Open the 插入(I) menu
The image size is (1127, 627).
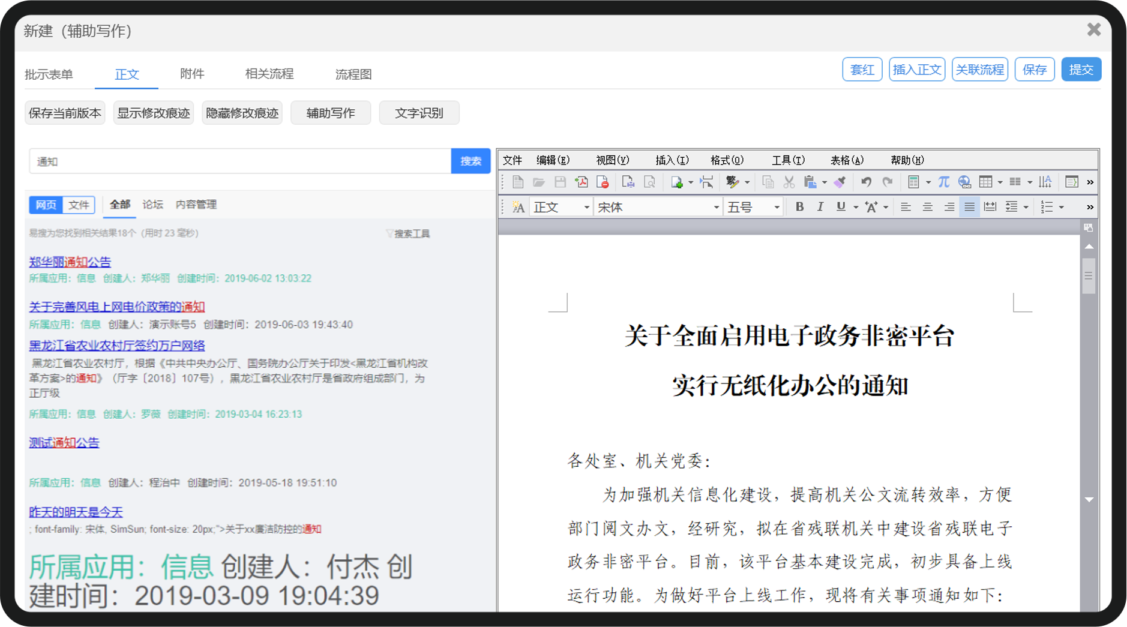672,160
